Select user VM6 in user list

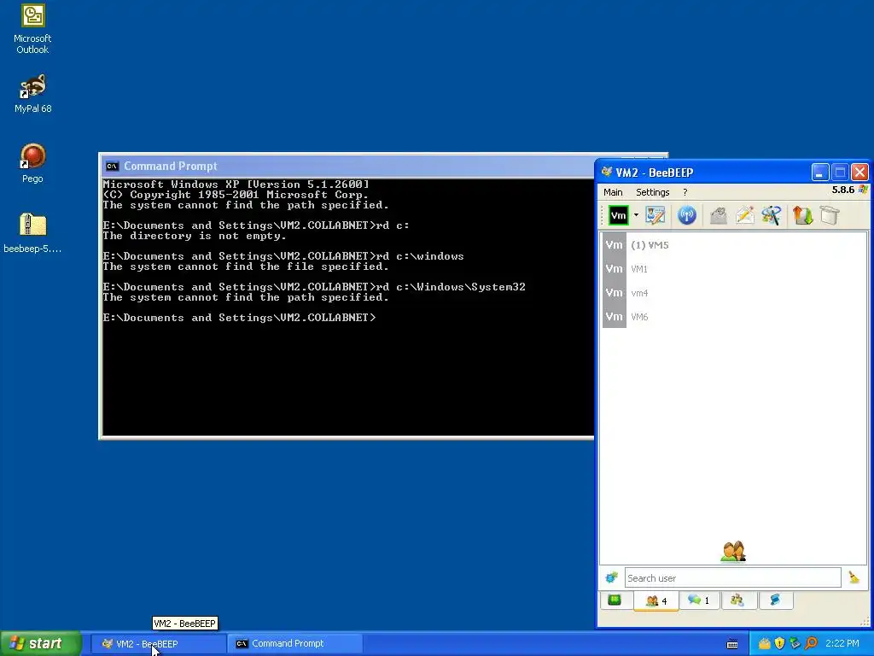[734, 317]
